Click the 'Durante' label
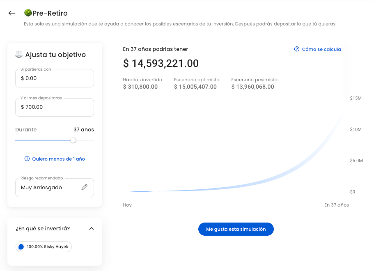This screenshot has width=374, height=271. pos(26,129)
